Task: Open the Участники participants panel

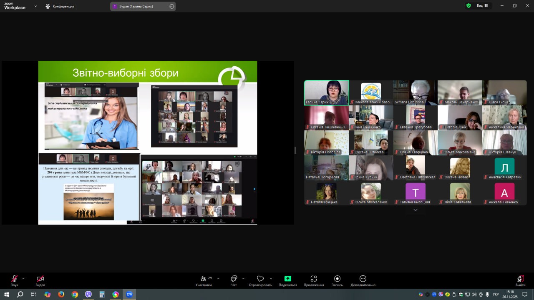Action: 204,279
